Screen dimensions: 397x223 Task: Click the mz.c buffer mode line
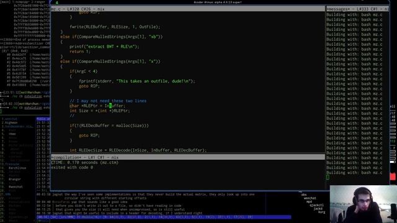pos(188,9)
